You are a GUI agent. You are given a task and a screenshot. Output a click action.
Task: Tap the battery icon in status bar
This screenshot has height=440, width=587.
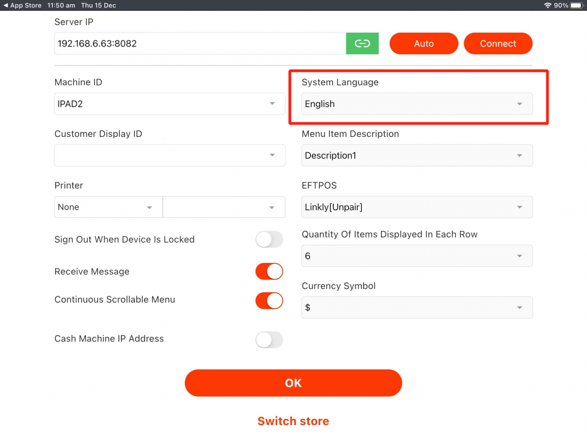[576, 5]
